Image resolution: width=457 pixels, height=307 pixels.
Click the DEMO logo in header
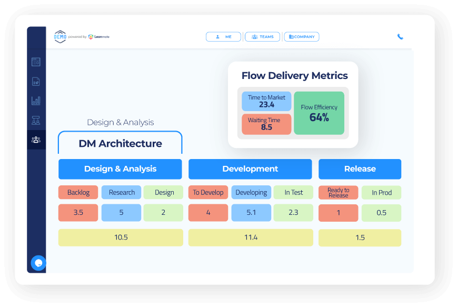61,37
